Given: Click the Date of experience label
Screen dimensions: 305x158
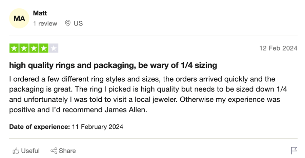Looking at the screenshot, I should click(40, 127).
